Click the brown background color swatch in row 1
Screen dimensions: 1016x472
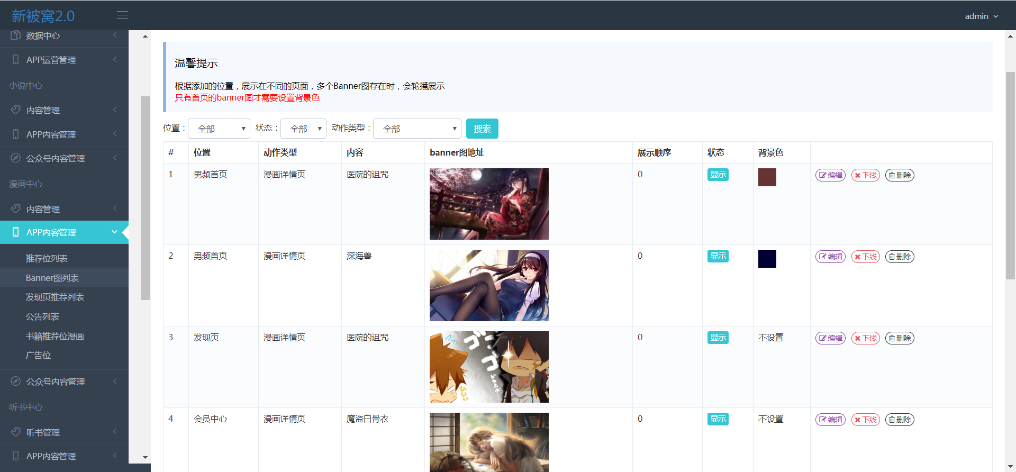click(x=767, y=177)
